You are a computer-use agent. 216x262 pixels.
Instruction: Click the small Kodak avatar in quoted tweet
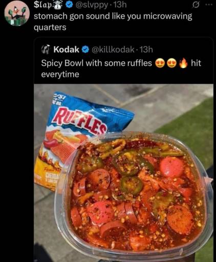[x=46, y=50]
